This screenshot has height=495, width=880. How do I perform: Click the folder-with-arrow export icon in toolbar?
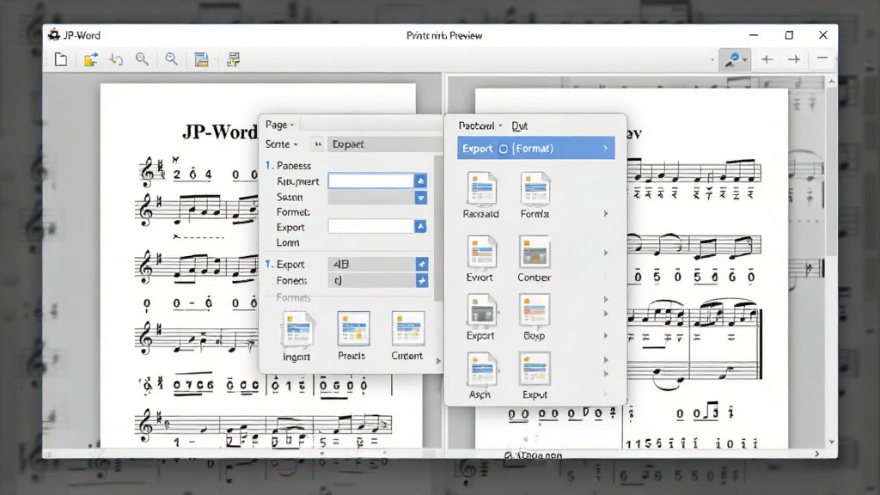coord(90,59)
